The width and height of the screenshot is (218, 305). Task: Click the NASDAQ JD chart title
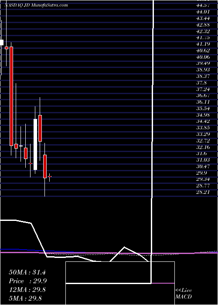click(x=36, y=5)
